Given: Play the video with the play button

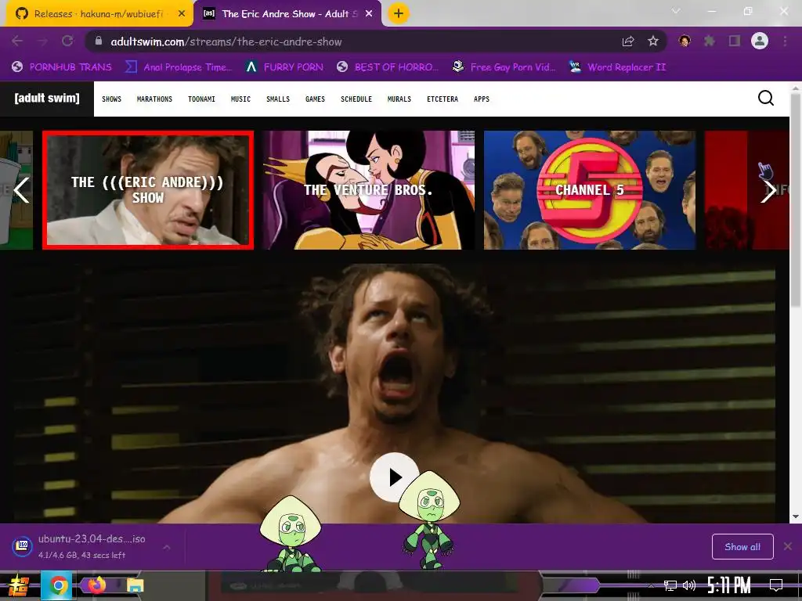Looking at the screenshot, I should (394, 477).
